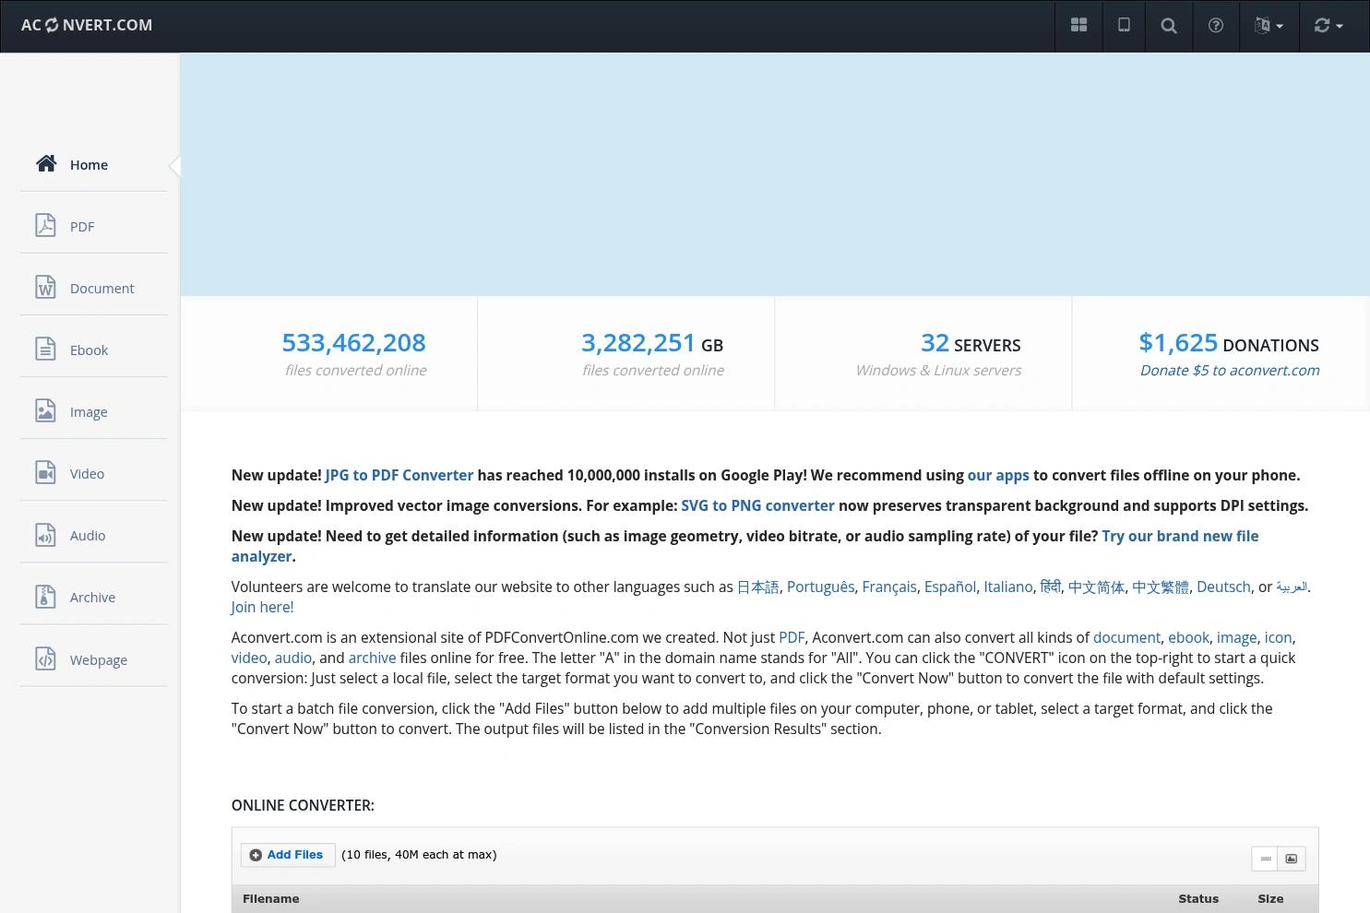Viewport: 1370px width, 913px height.
Task: Click the 日本語 language link
Action: [758, 587]
